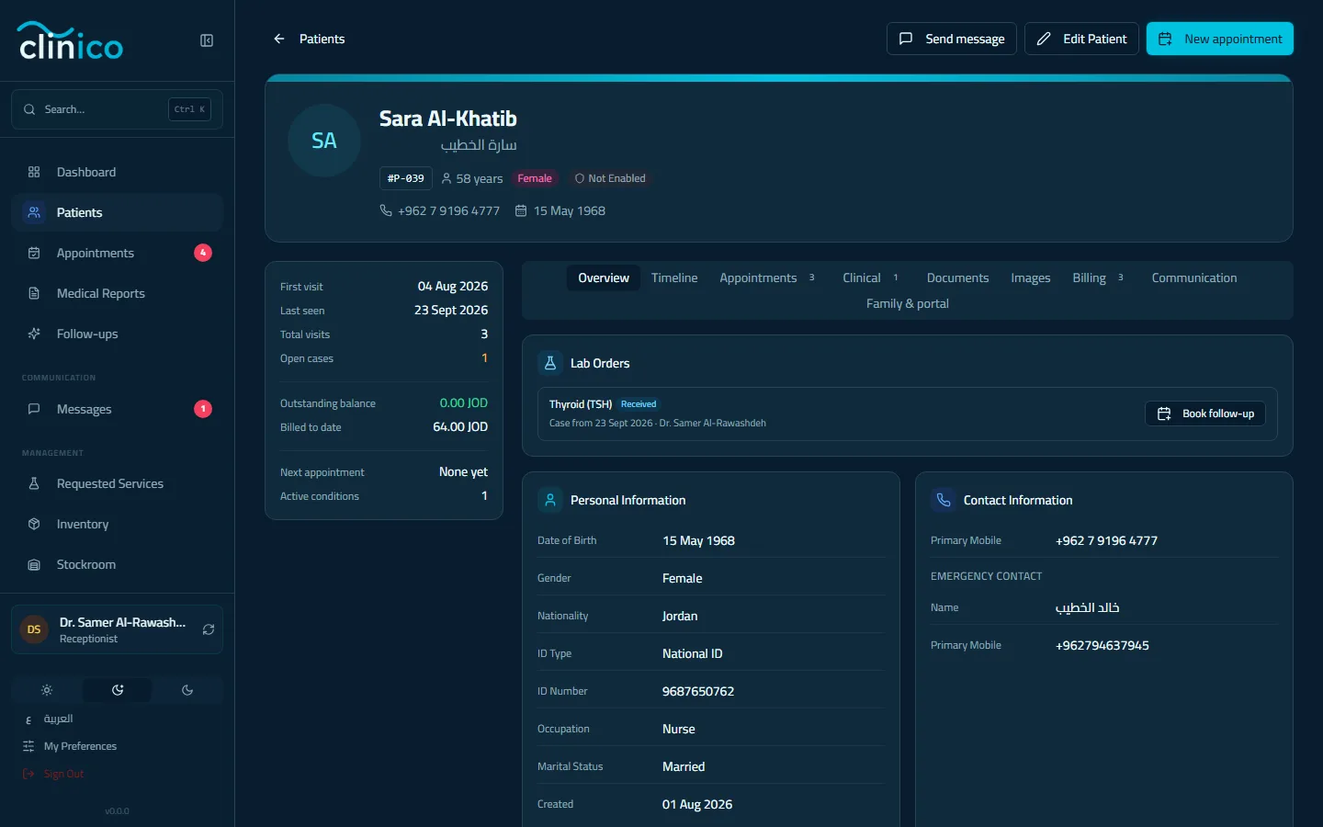Image resolution: width=1323 pixels, height=827 pixels.
Task: Collapse the sidebar using the panel icon
Action: [207, 40]
